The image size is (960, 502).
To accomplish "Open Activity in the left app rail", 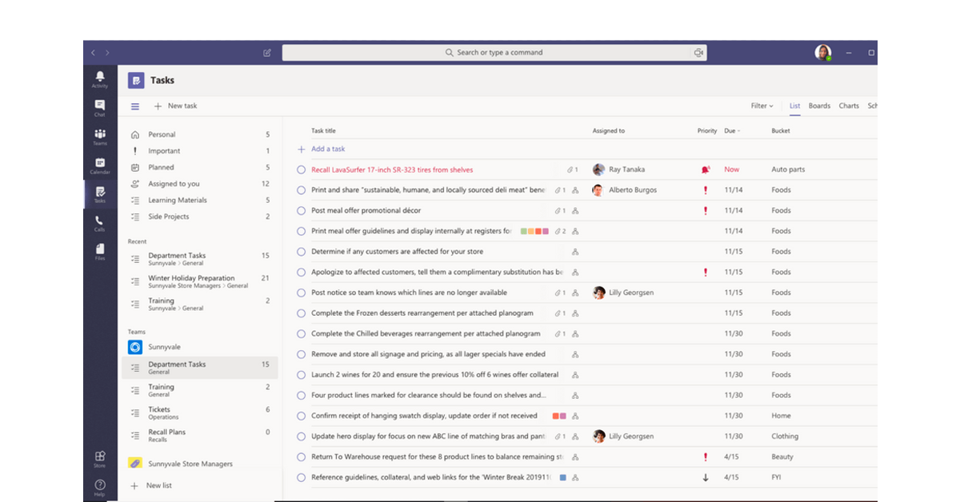I will pos(100,79).
